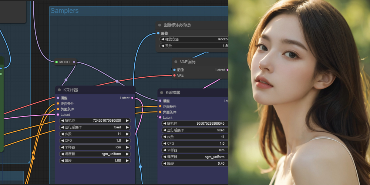The image size is (370, 185).
Task: Increase seed 724261070986580 with its right arrow
Action: click(127, 121)
